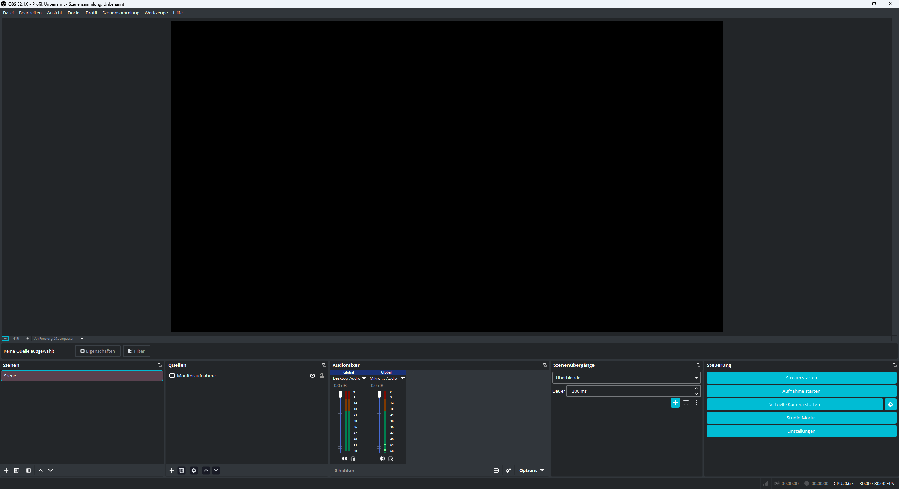Add a new scene with the Szenen plus icon

6,470
